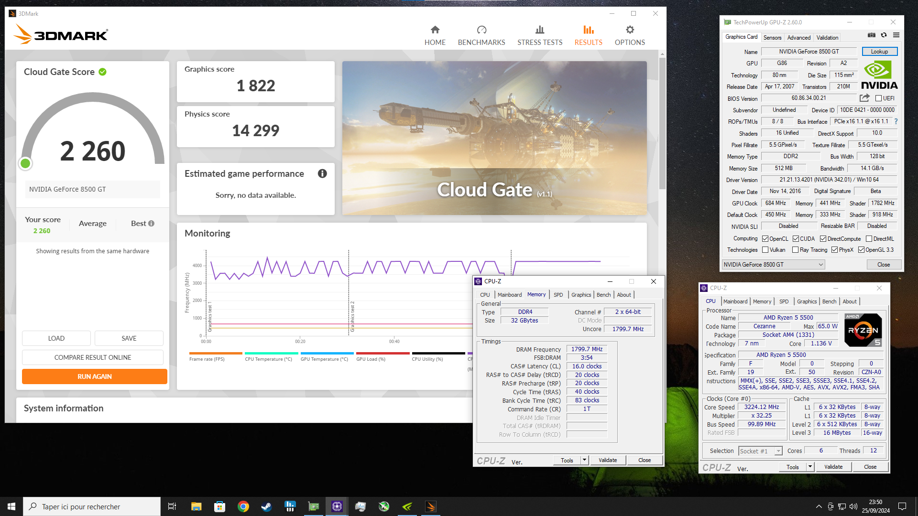
Task: Open Tools dropdown arrow in CPU-Z Memory window
Action: click(x=584, y=460)
